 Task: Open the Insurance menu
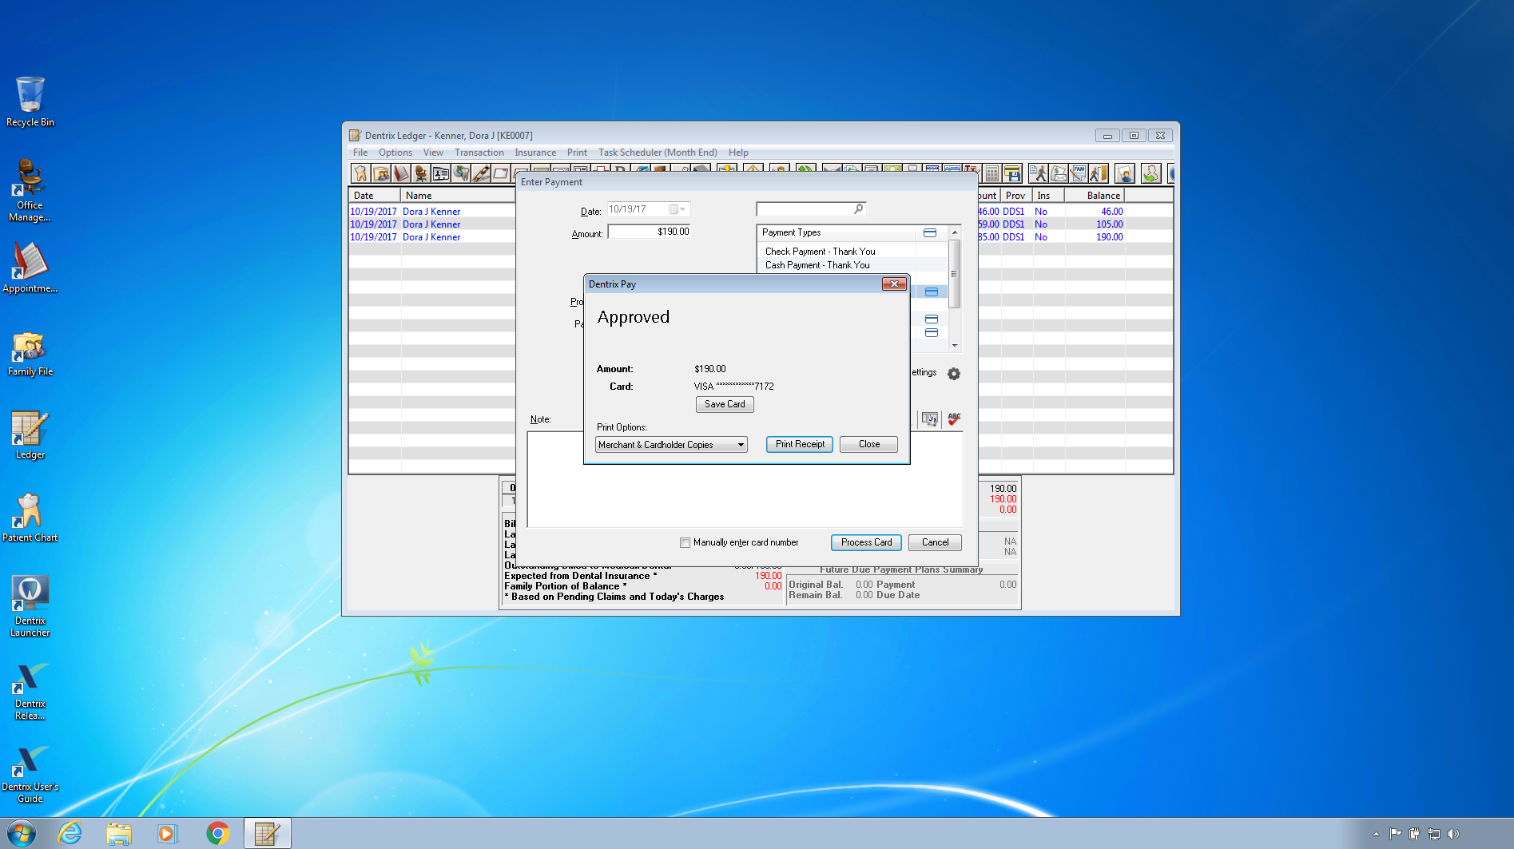pos(535,153)
